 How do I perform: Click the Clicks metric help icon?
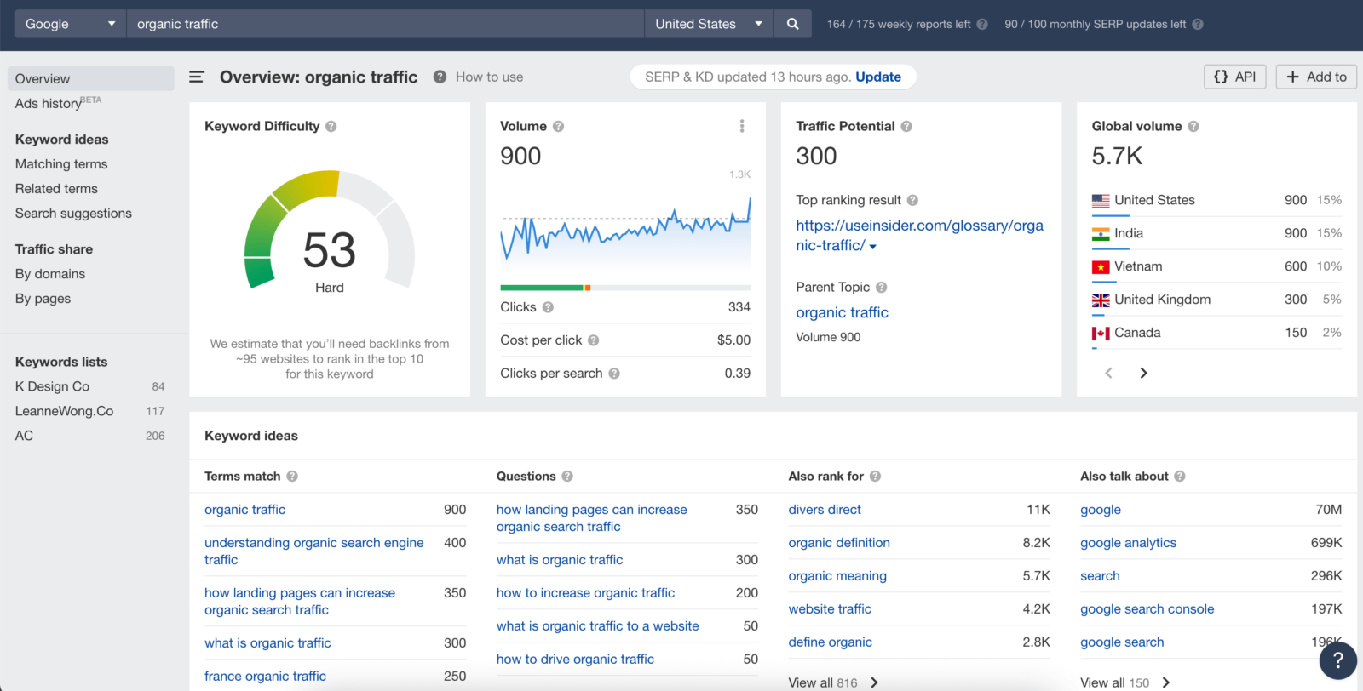(548, 307)
